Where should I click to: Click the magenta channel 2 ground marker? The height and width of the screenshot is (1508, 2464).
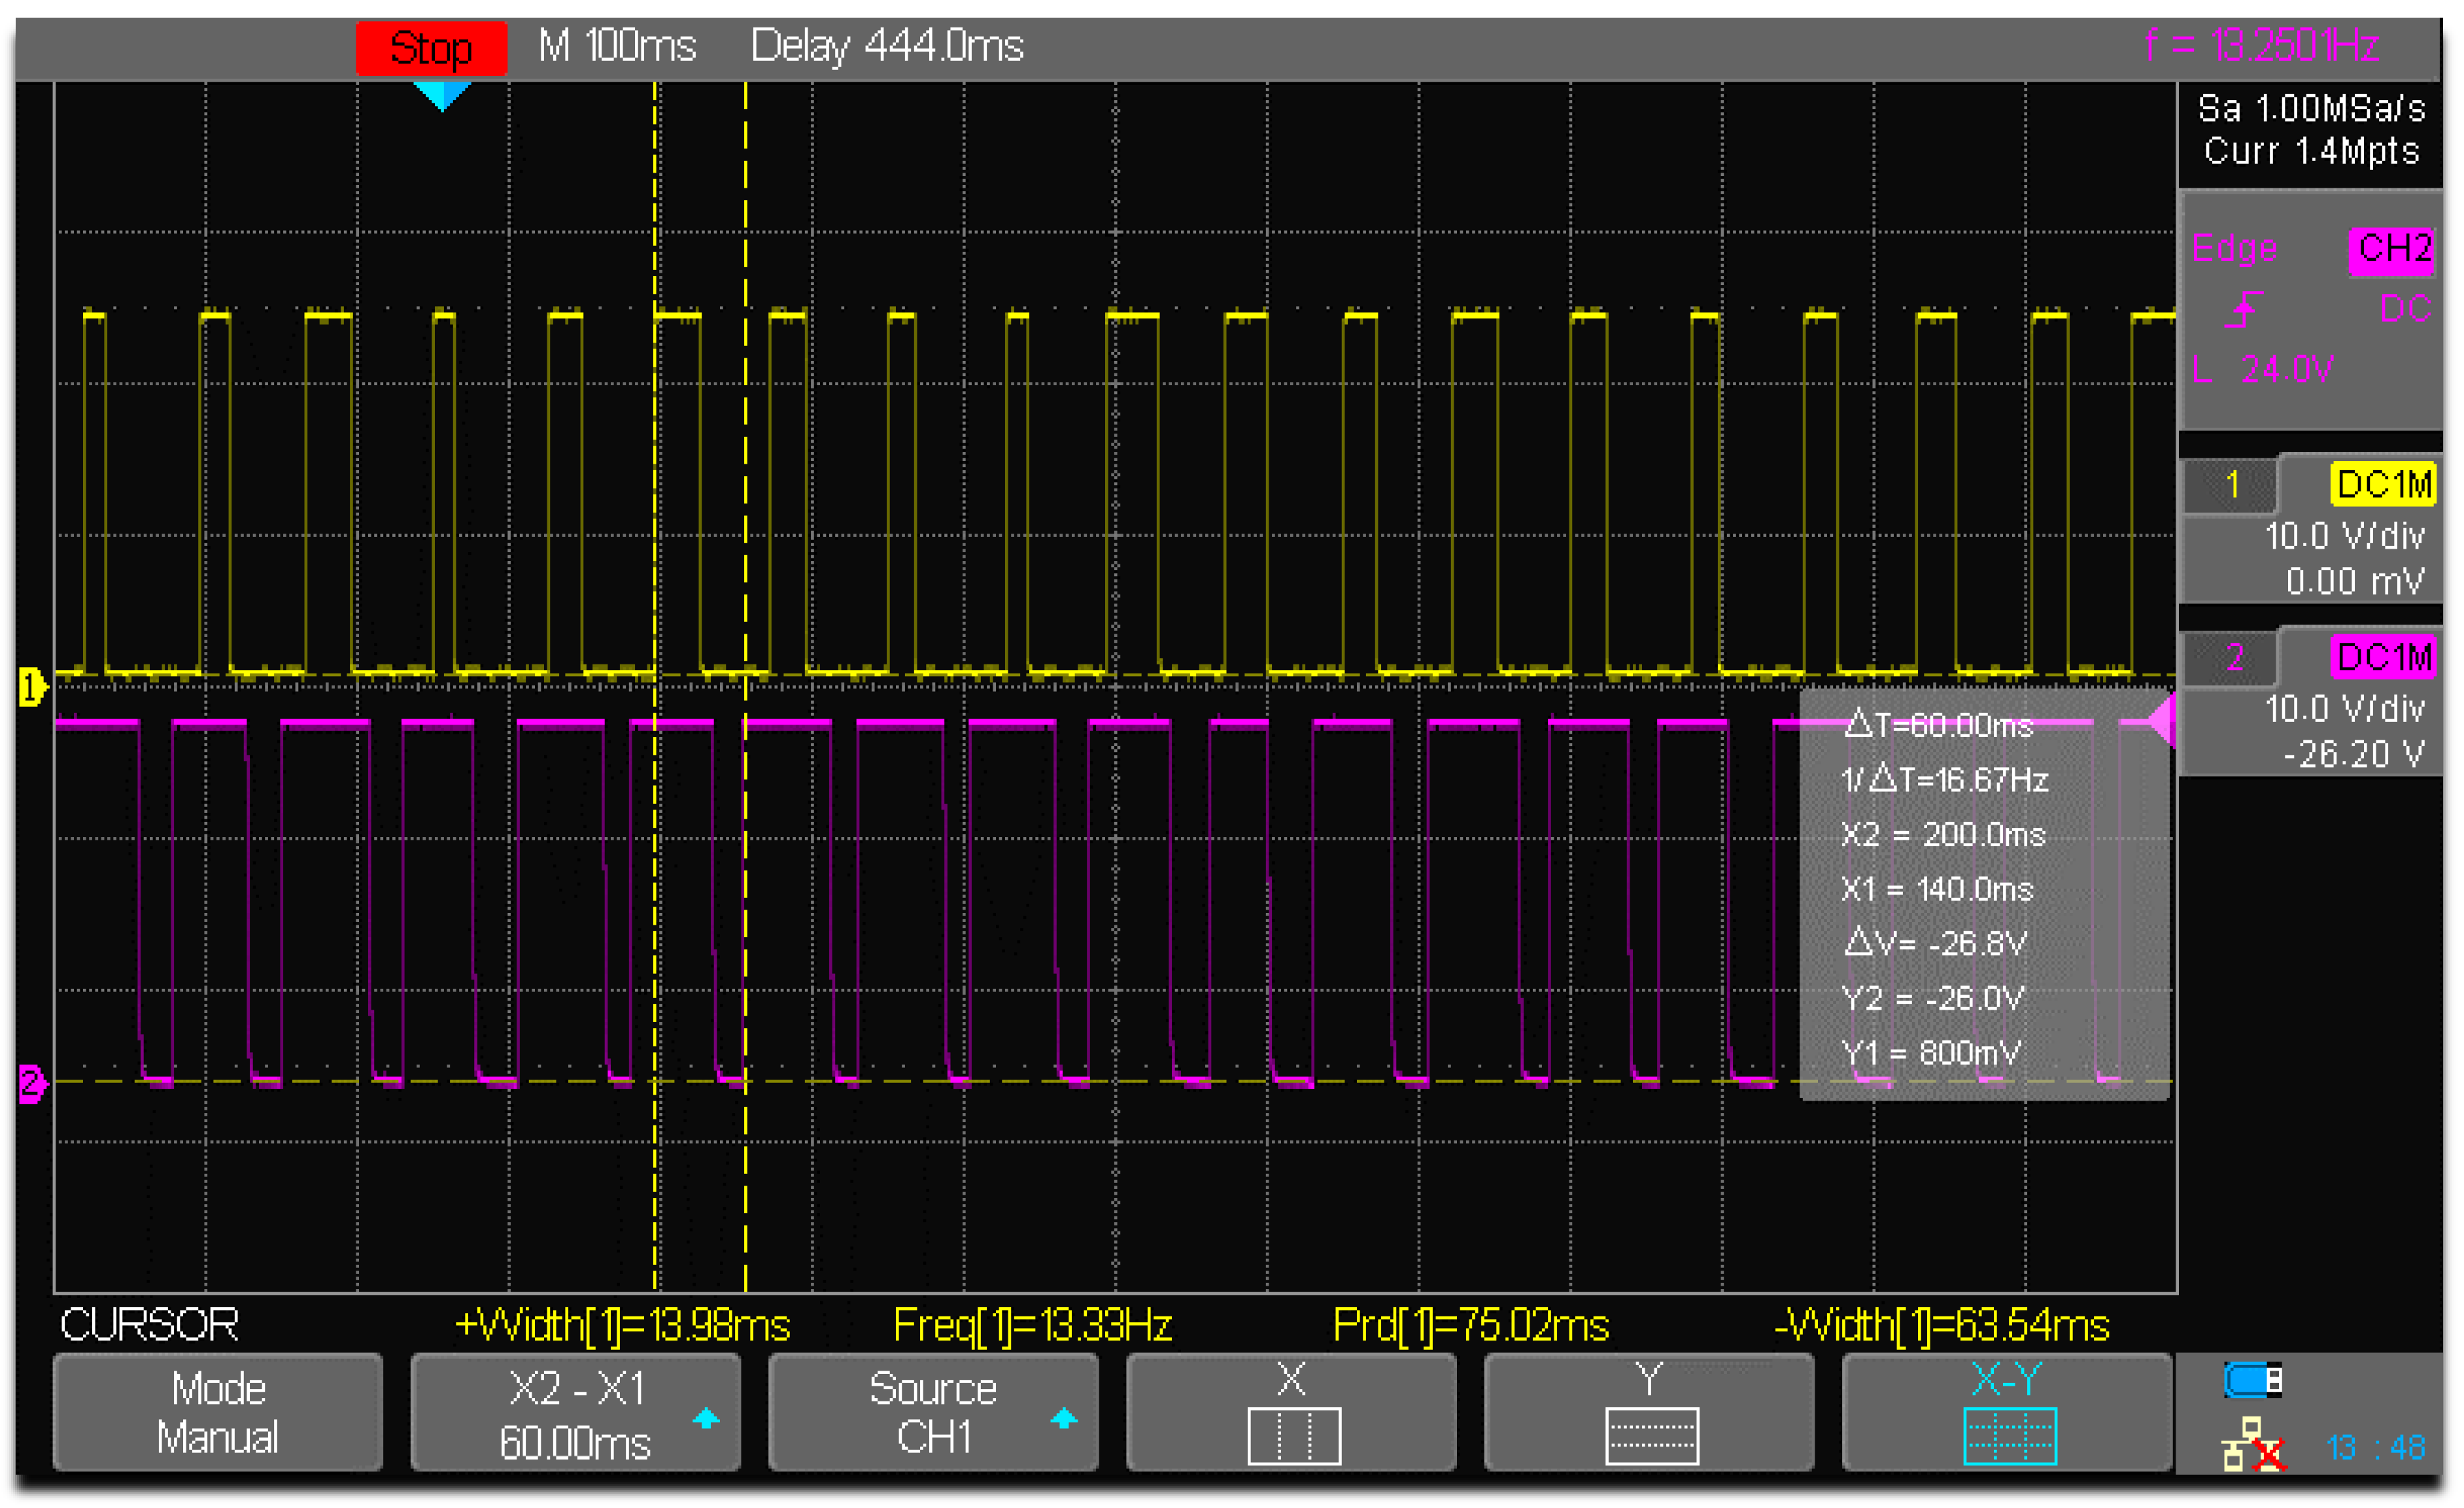31,1084
